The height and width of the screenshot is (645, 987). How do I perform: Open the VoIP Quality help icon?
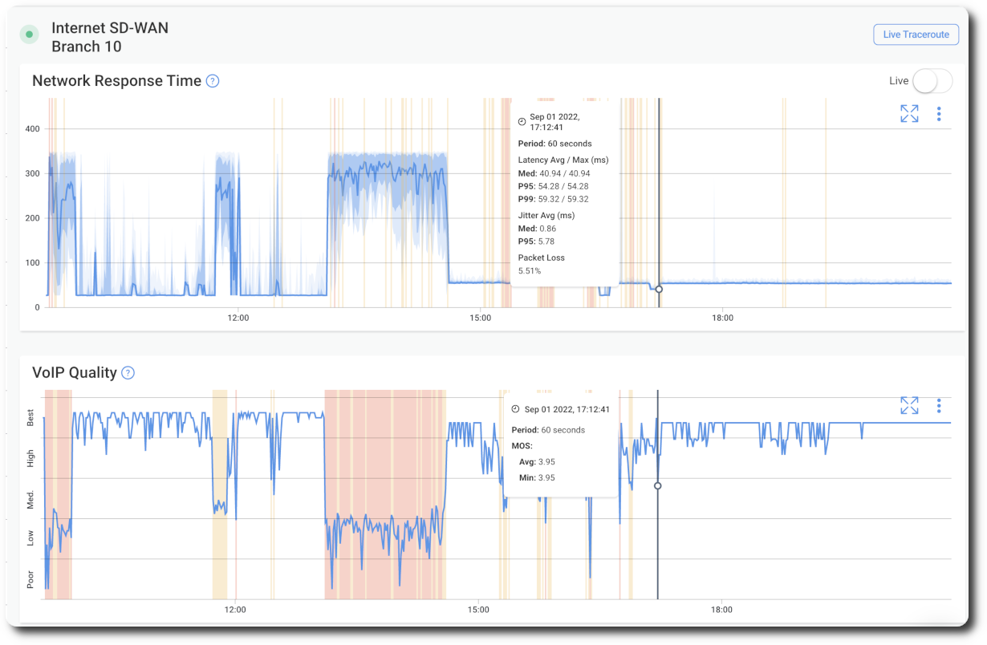[126, 372]
